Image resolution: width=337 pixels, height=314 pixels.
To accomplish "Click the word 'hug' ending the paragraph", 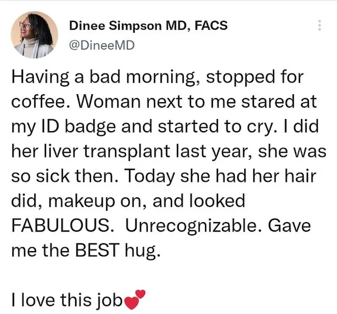I will click(143, 251).
